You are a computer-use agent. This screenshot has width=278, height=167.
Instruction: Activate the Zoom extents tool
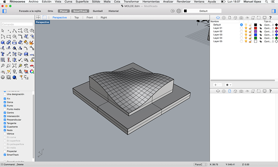14,66
